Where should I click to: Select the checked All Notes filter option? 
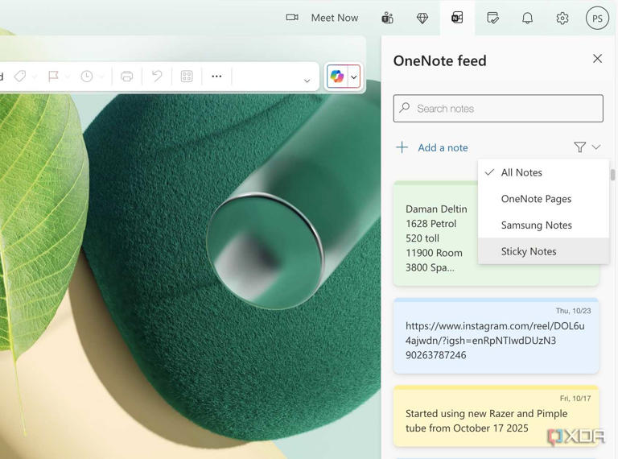521,172
